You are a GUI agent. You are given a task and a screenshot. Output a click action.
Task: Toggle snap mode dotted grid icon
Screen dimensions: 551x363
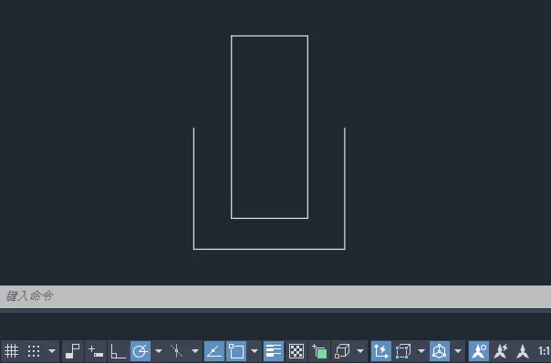pyautogui.click(x=34, y=351)
